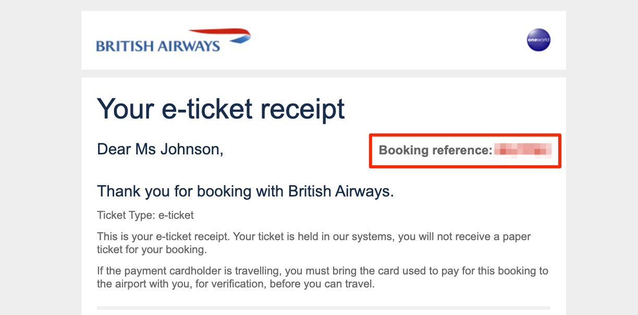The height and width of the screenshot is (315, 638).
Task: Click "Thank you for booking" sentence
Action: (245, 191)
